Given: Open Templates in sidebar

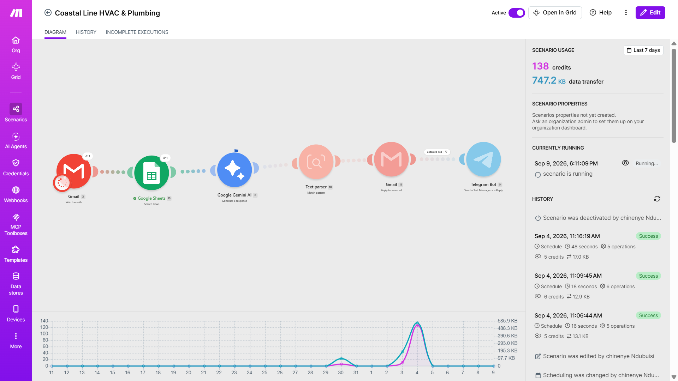Looking at the screenshot, I should [x=16, y=254].
